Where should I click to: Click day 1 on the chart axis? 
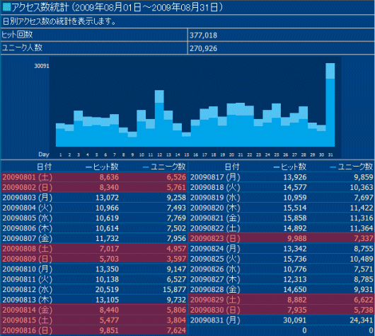[x=61, y=155]
